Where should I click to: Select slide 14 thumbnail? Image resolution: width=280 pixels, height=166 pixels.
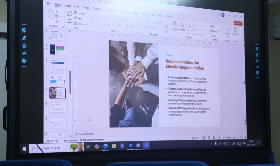pyautogui.click(x=57, y=50)
